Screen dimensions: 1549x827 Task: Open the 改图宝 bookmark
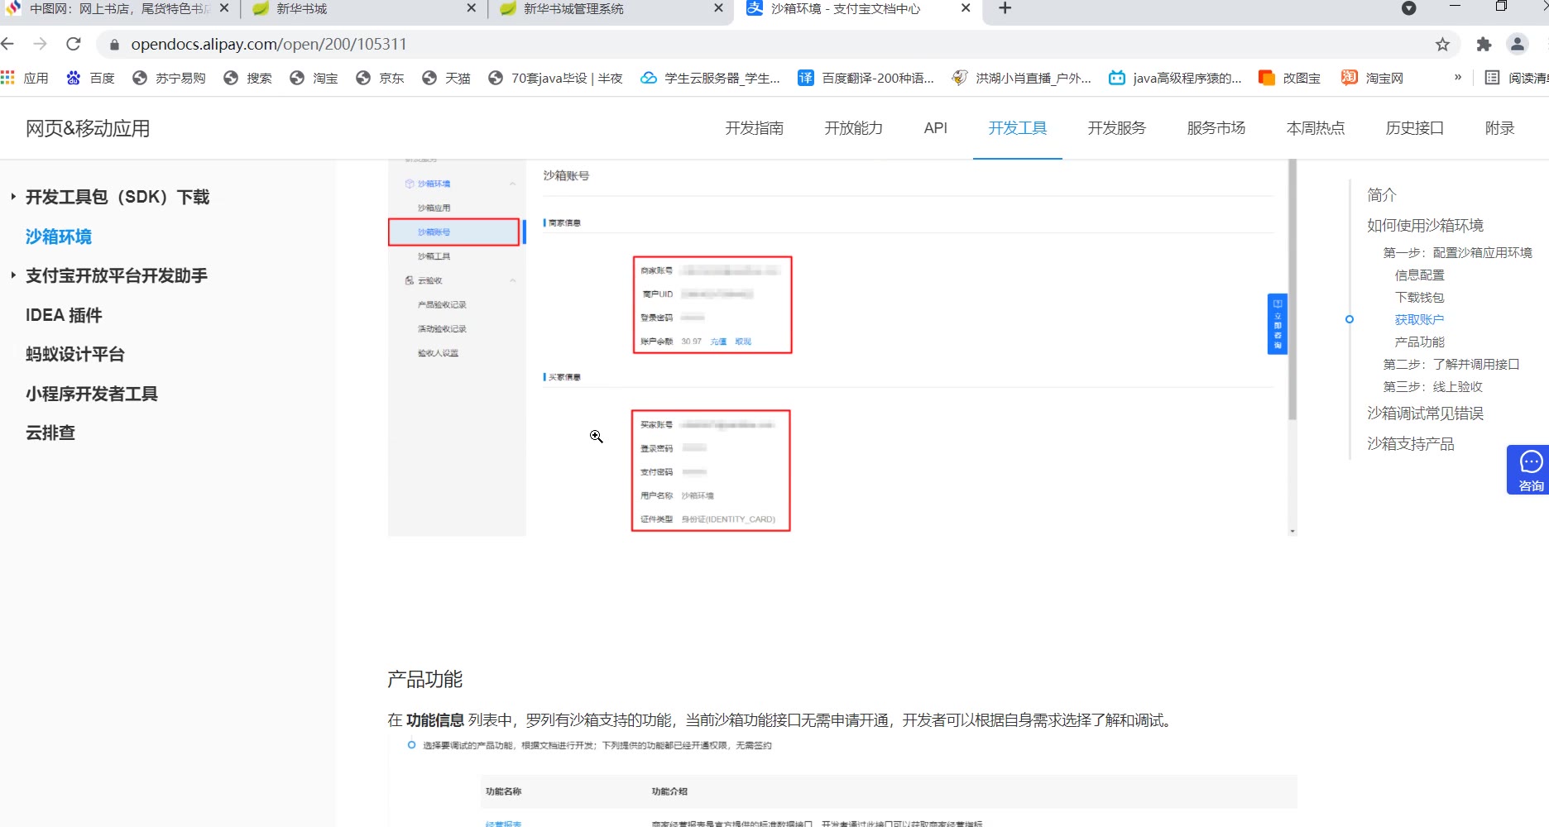pyautogui.click(x=1289, y=78)
